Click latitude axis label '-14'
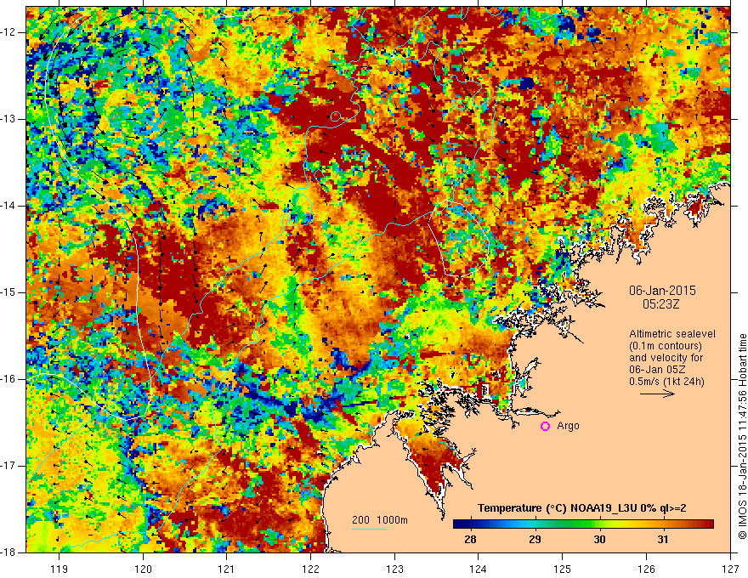This screenshot has width=748, height=578. coord(9,206)
